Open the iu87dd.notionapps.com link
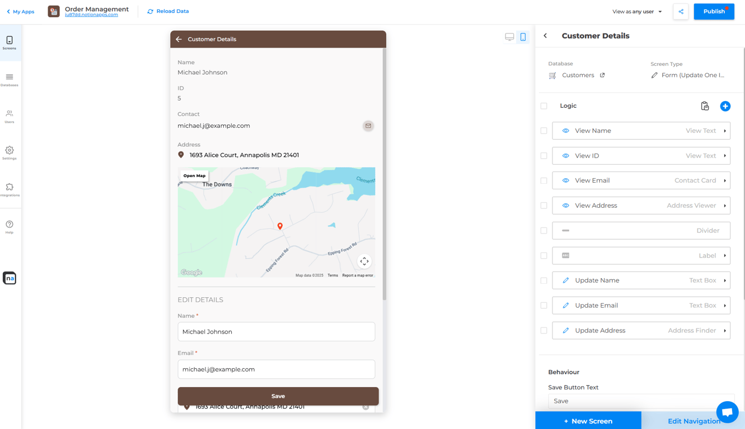The image size is (745, 429). pyautogui.click(x=91, y=15)
